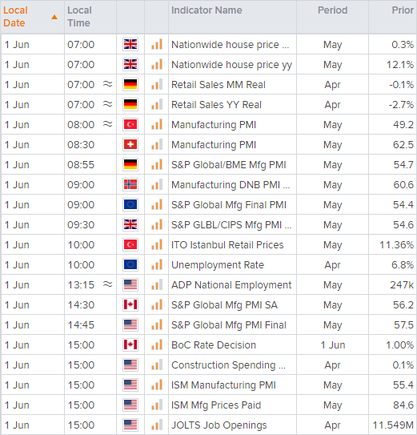Image resolution: width=417 pixels, height=435 pixels.
Task: Click importance bars icon for Construction Spending
Action: [x=157, y=365]
